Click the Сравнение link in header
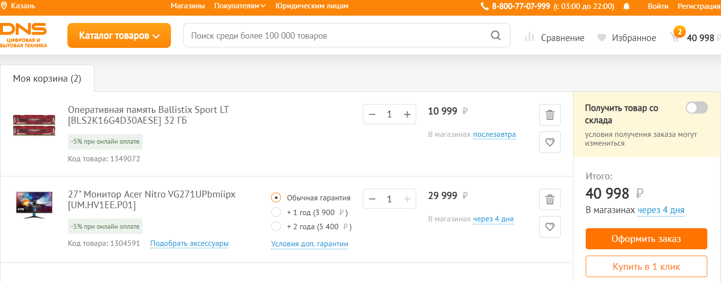Screen dimensions: 721x282 click(x=563, y=38)
